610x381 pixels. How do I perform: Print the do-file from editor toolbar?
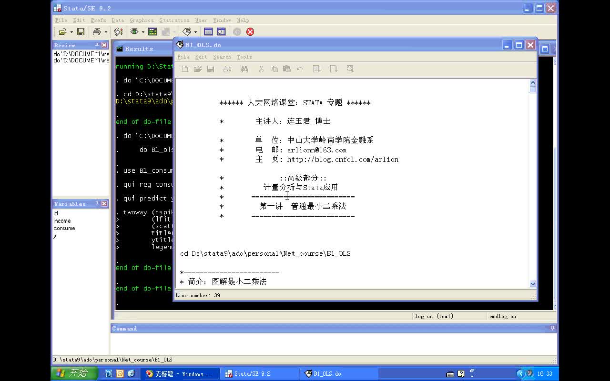tap(227, 69)
